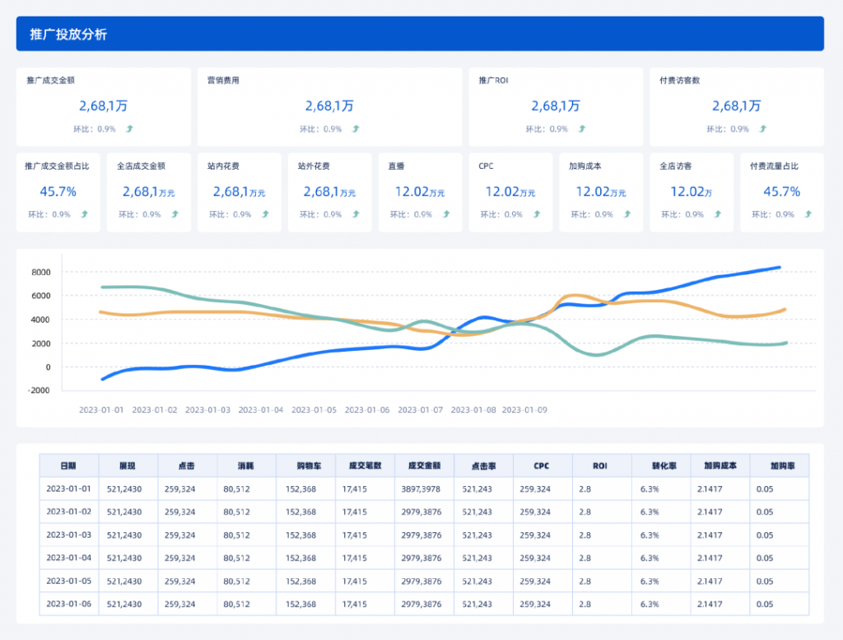Click the trend arrow icon in 推广ROI card
The height and width of the screenshot is (640, 843).
(x=582, y=128)
